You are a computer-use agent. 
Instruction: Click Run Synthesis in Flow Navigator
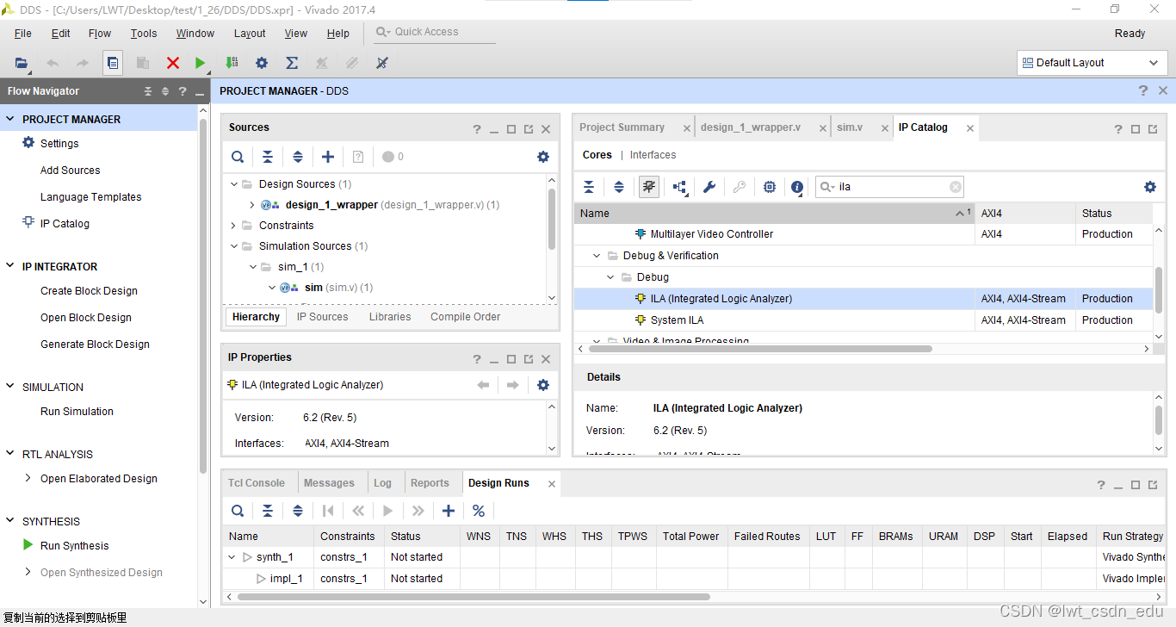(x=75, y=546)
